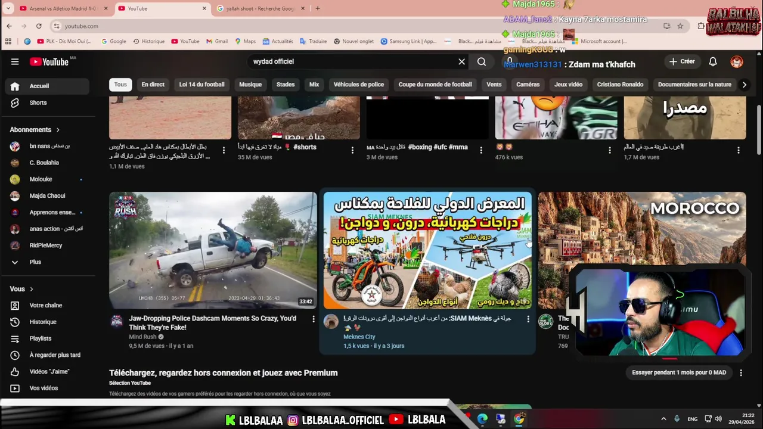
Task: Open the Gmail bookmark
Action: coord(217,41)
